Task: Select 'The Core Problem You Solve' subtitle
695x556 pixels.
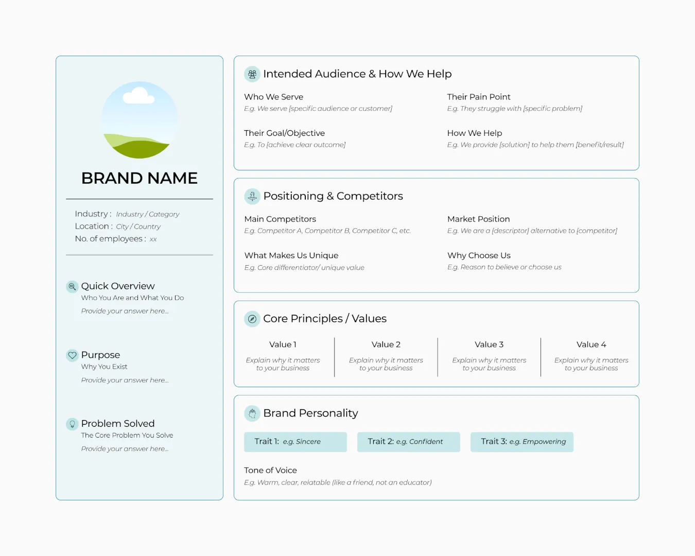Action: click(127, 436)
